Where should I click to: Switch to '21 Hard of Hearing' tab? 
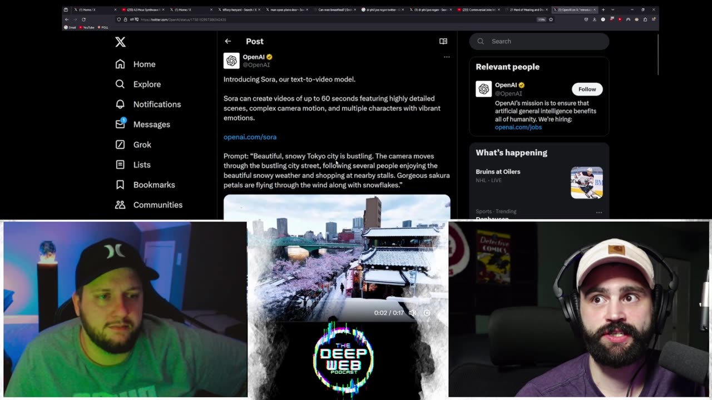point(526,9)
